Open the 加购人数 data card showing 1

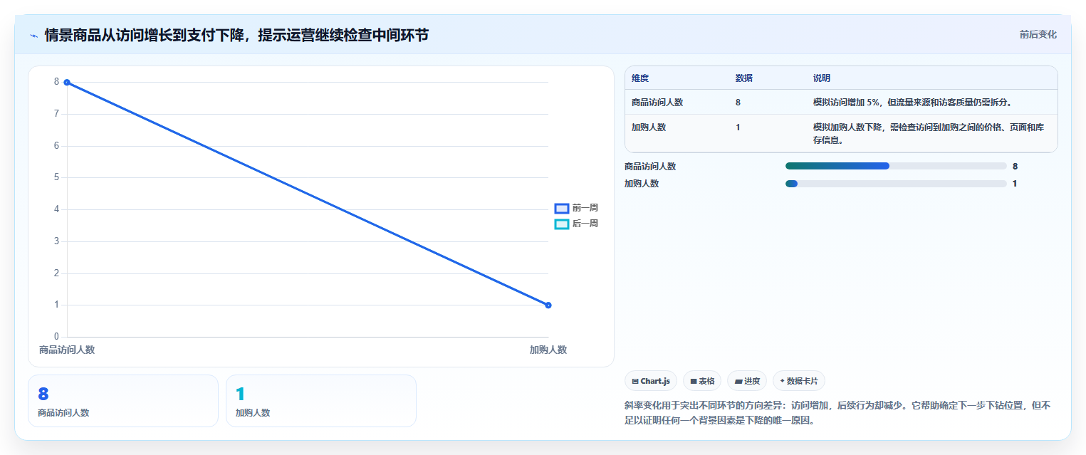tap(321, 401)
